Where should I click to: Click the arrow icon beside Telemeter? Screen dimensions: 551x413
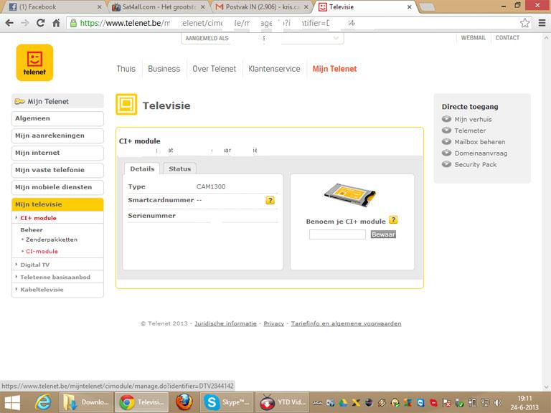[x=446, y=130]
